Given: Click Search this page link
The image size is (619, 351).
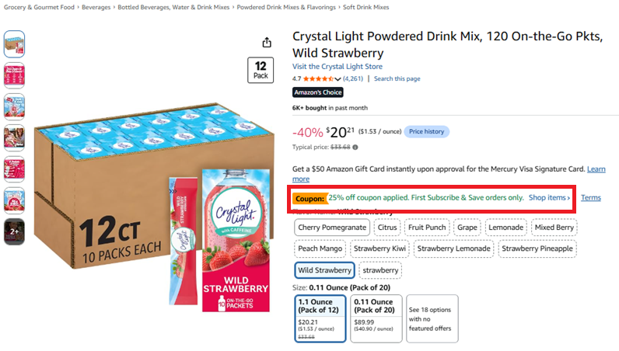Looking at the screenshot, I should click(397, 78).
